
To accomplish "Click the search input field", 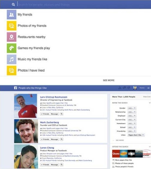I will 84,4.
